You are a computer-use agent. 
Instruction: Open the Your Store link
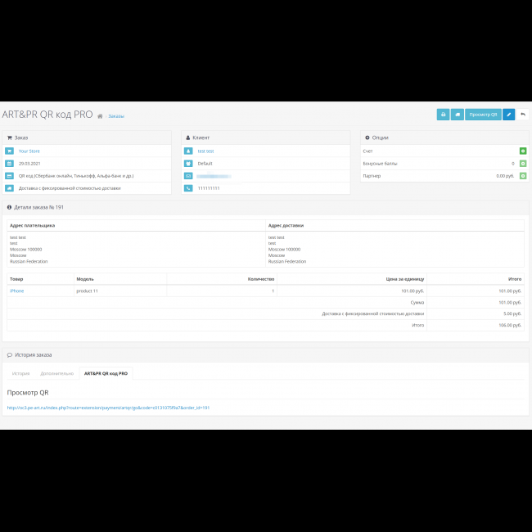click(29, 151)
